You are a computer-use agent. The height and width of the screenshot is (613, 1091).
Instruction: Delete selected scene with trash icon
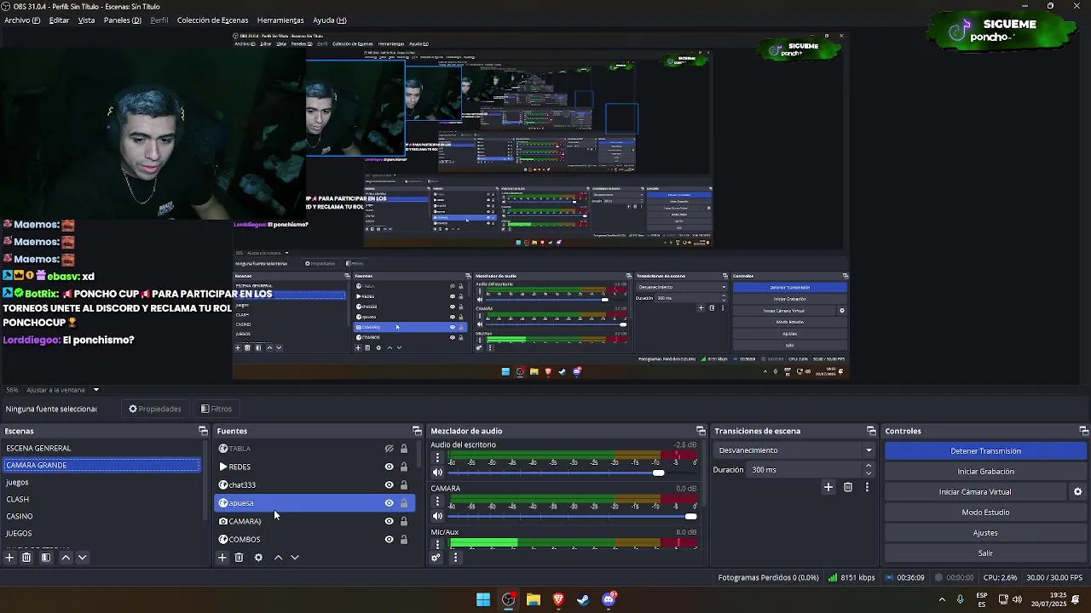[26, 558]
